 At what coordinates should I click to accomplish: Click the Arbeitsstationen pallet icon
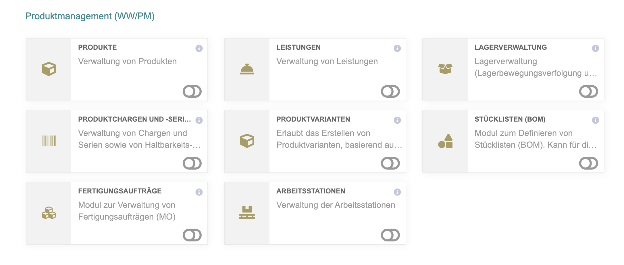pos(247,213)
